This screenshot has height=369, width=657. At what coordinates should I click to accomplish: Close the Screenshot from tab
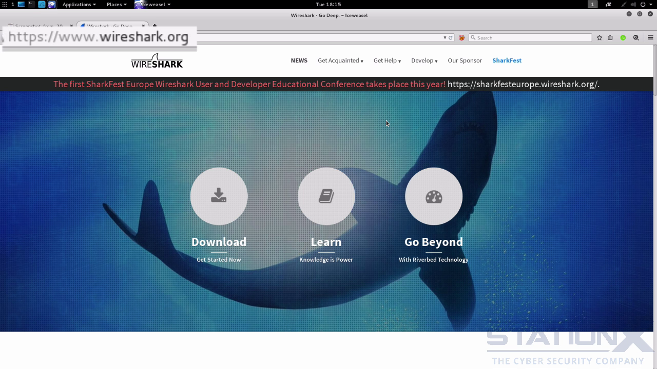tap(71, 26)
